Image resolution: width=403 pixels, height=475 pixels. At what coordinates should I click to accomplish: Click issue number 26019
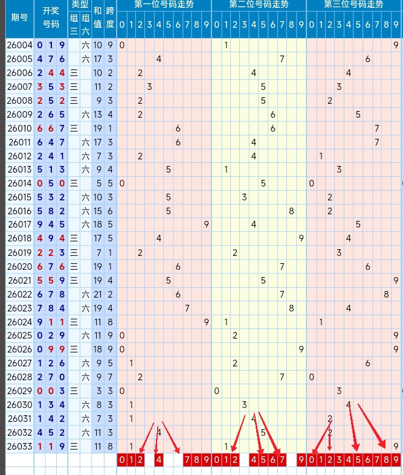20,253
